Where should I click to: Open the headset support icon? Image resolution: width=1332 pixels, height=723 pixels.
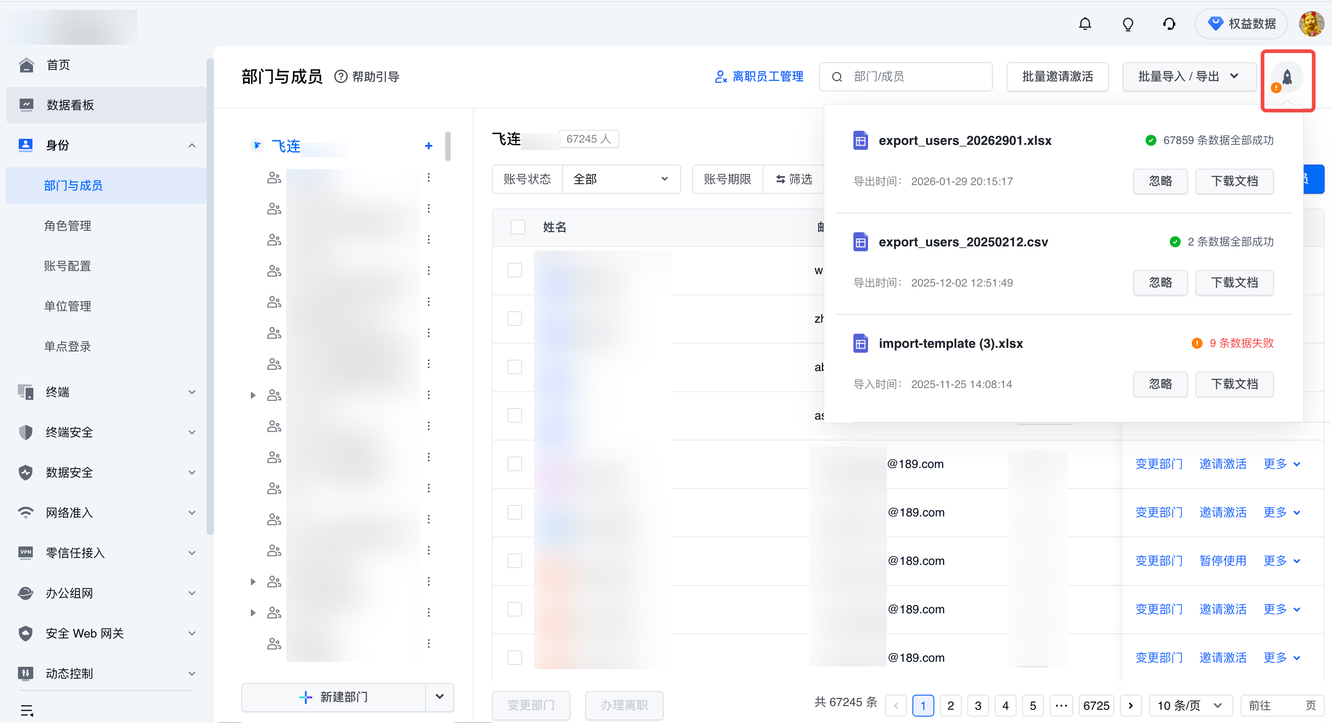[1169, 24]
